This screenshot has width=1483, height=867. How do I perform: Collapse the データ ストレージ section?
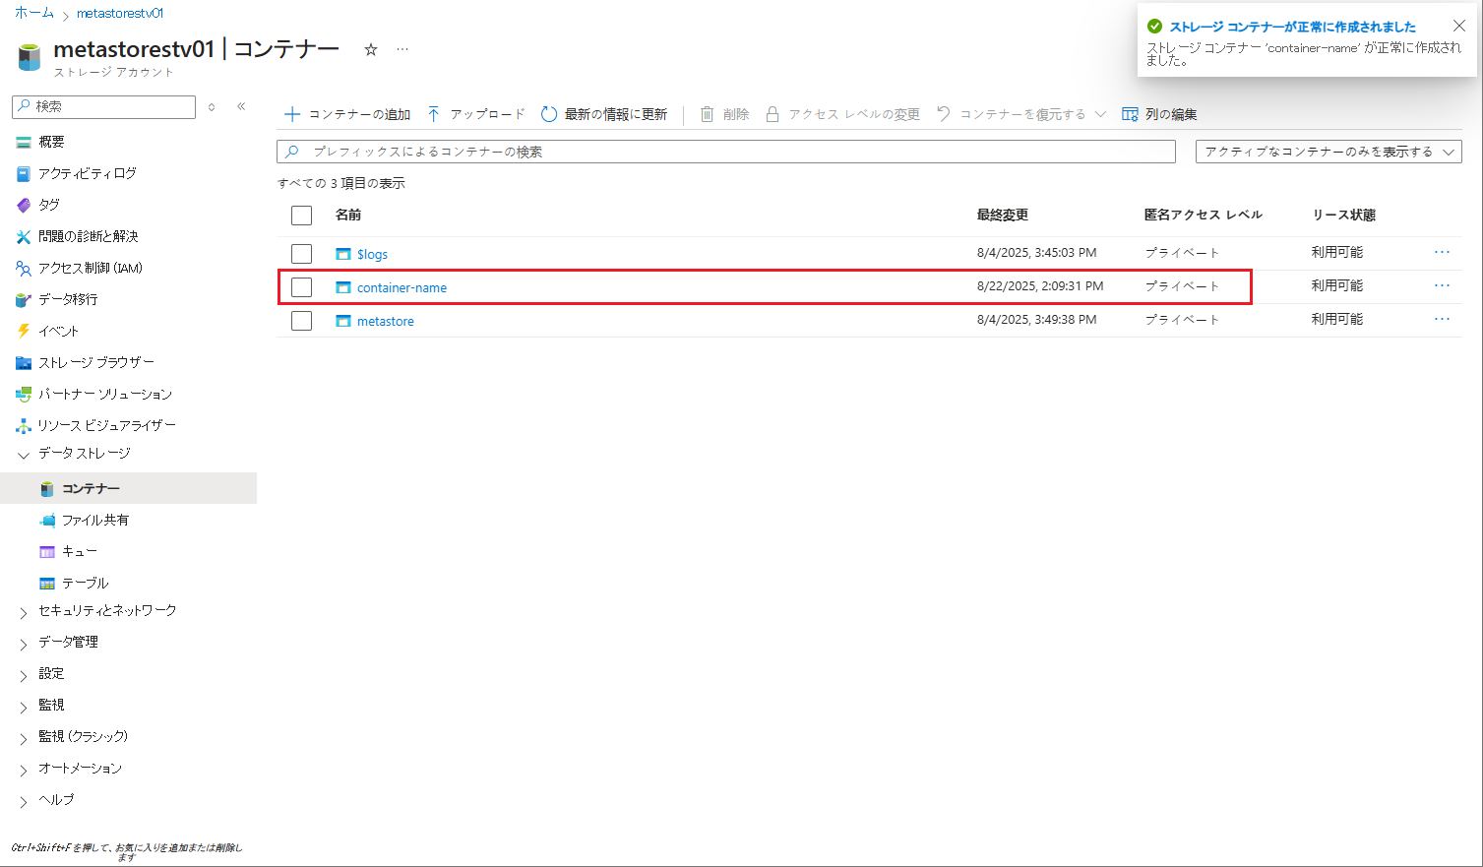pos(24,455)
